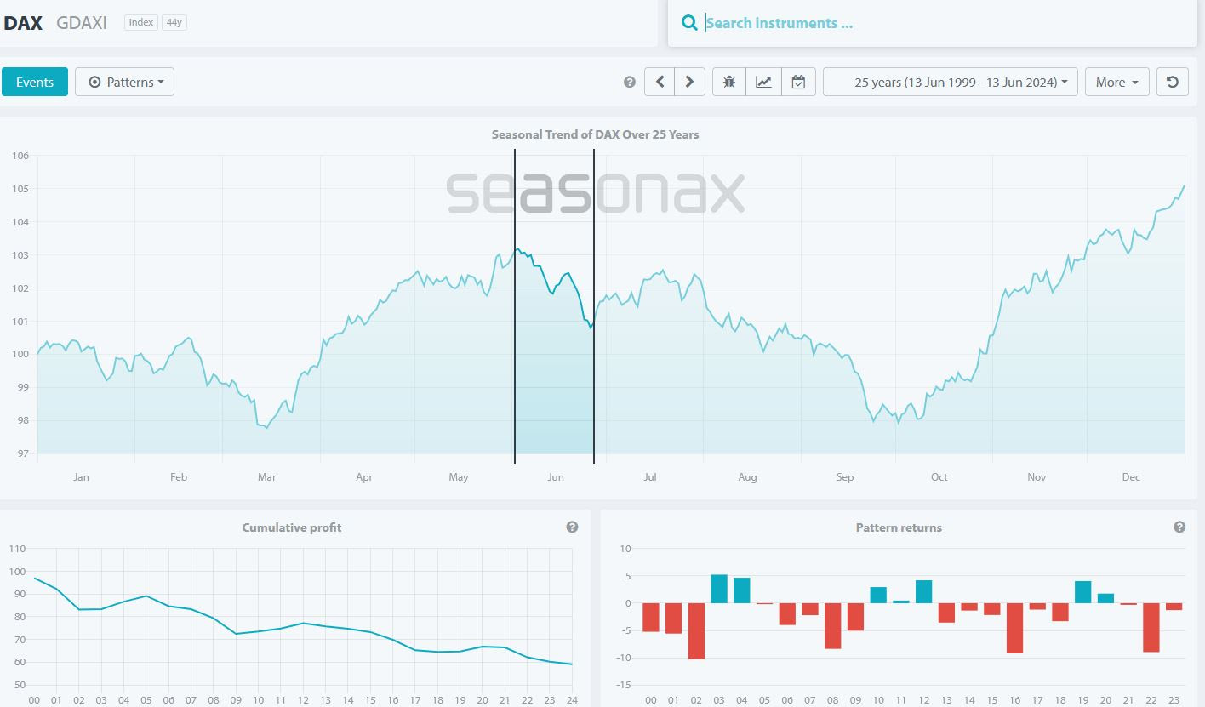The image size is (1205, 707).
Task: Go to the previous pattern arrow
Action: click(x=660, y=82)
